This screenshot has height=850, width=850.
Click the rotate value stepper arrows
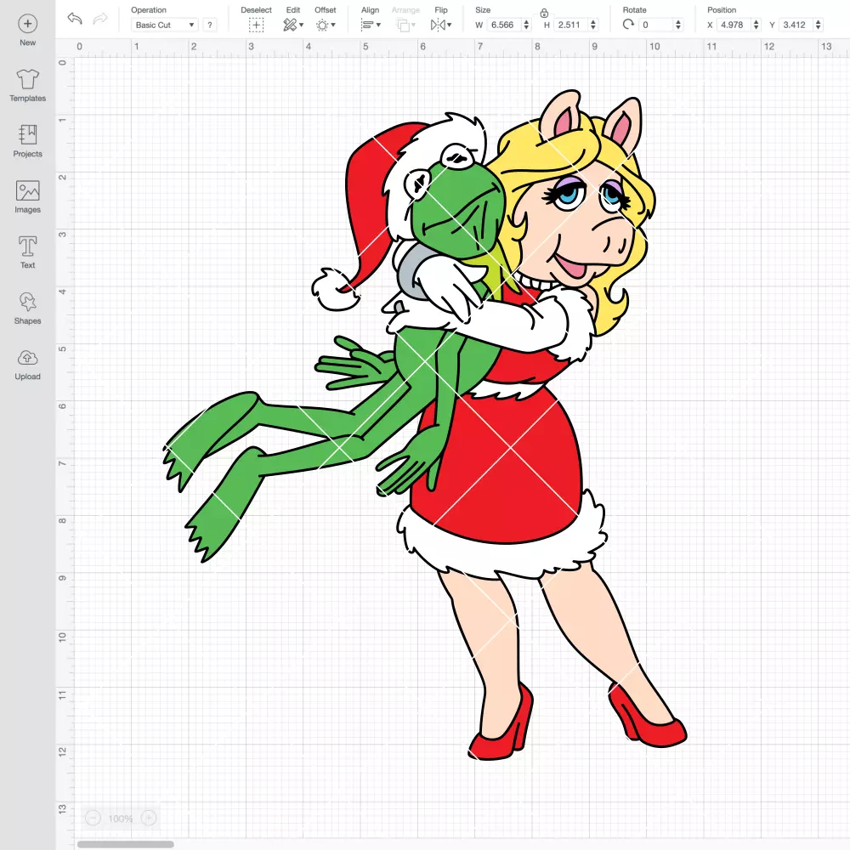point(677,25)
